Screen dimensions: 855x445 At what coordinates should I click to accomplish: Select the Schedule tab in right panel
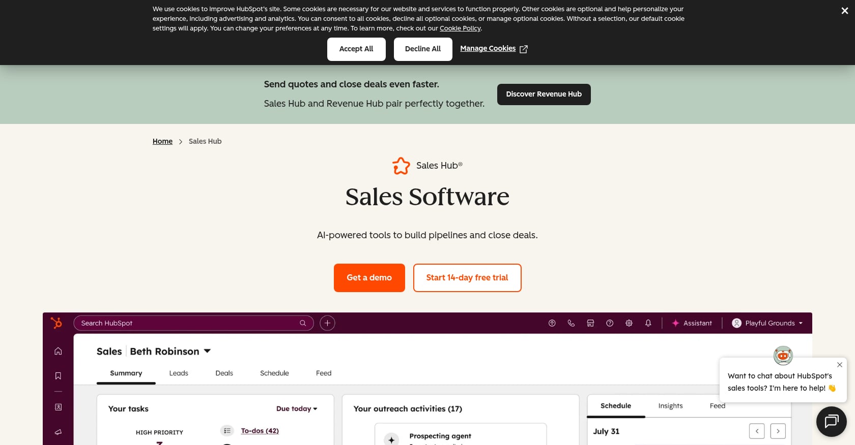[x=616, y=406]
